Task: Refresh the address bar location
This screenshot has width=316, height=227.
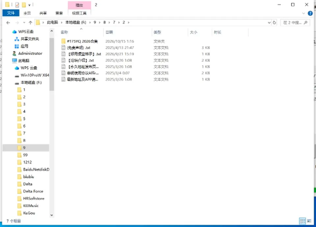Action: coord(274,23)
